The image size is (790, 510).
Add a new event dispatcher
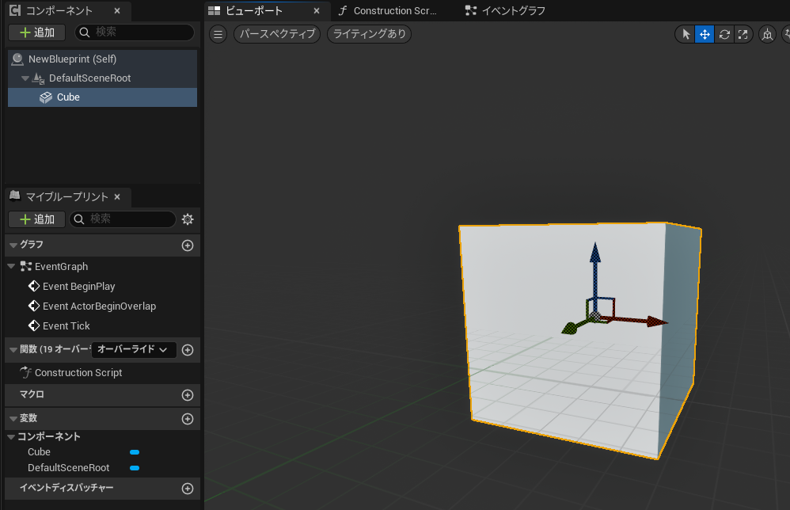(188, 489)
